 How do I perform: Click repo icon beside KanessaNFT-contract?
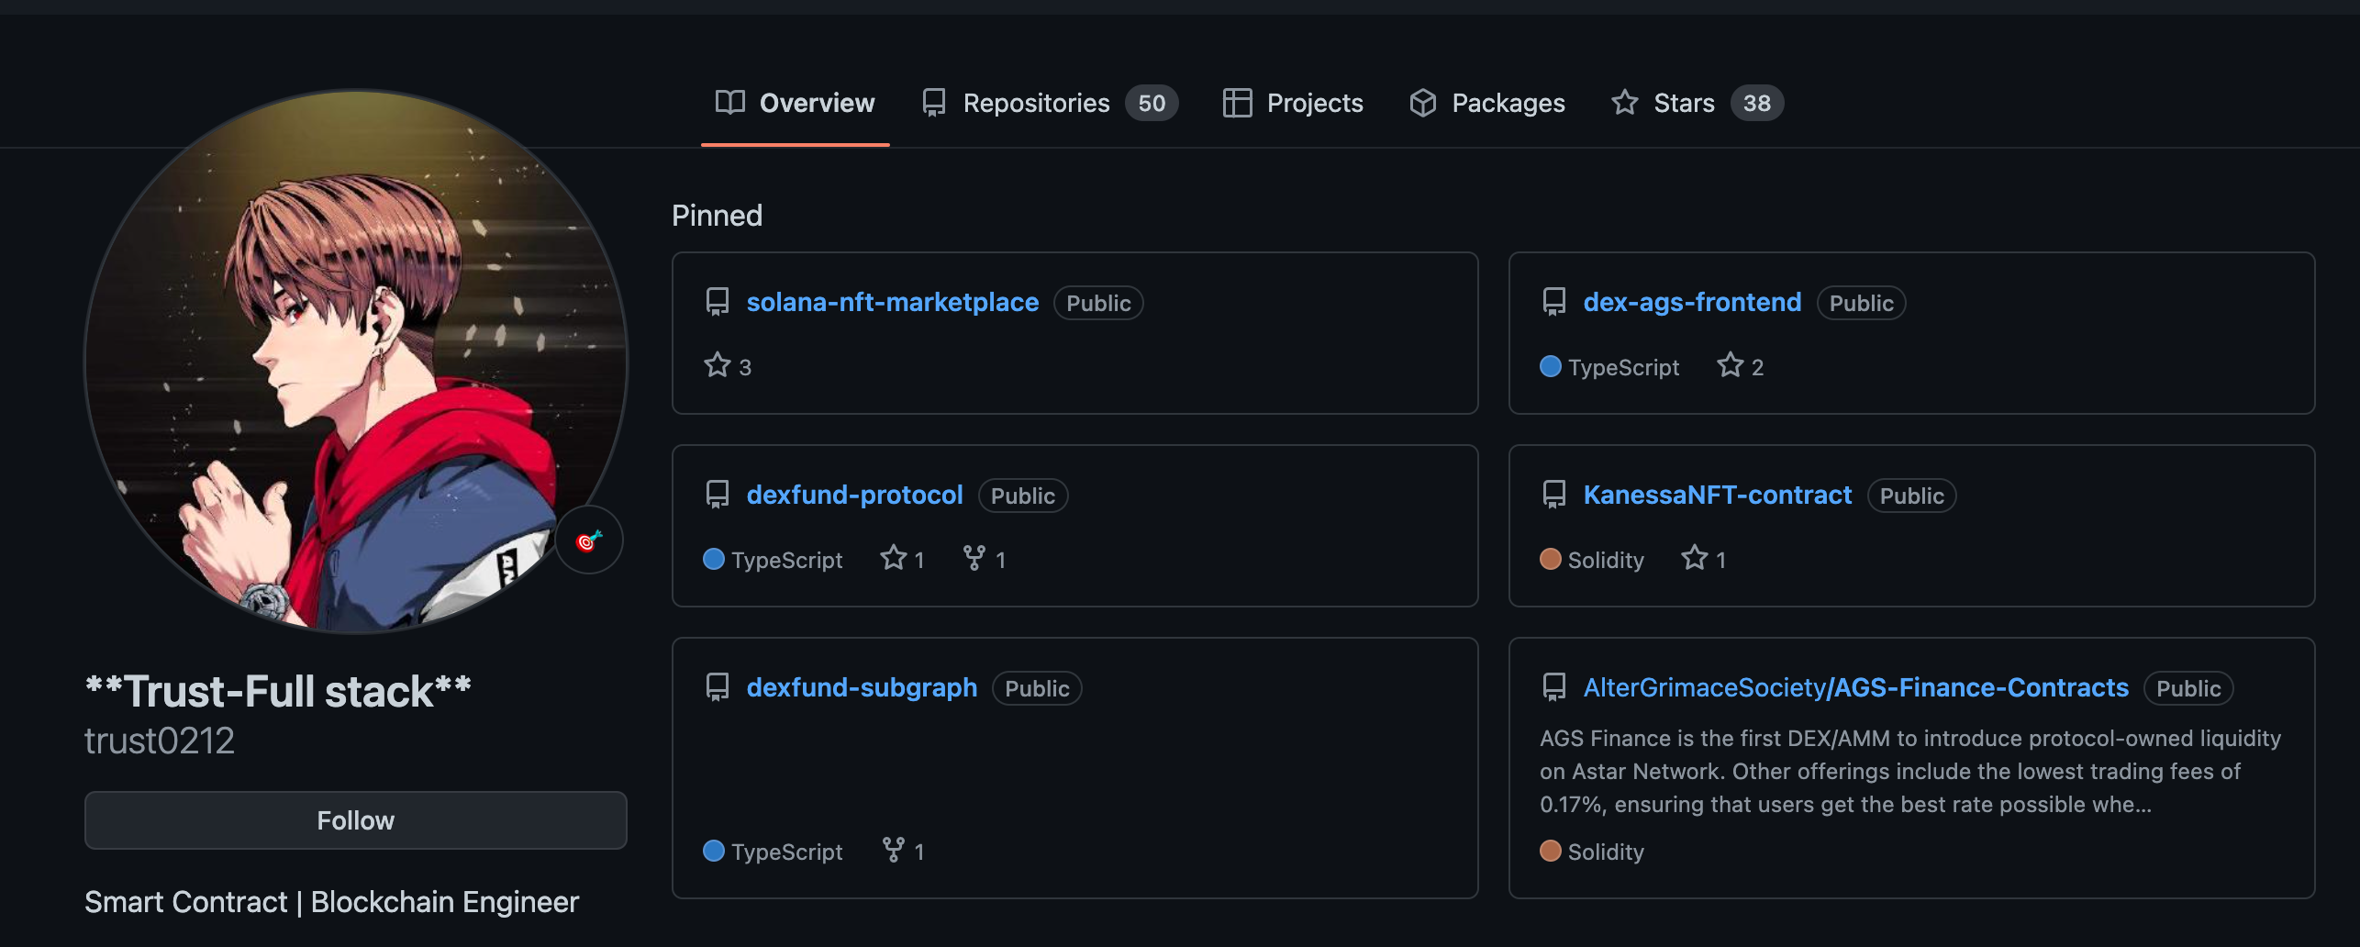click(1554, 495)
